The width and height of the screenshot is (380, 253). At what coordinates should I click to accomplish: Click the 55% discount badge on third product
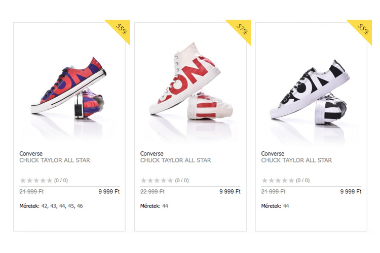click(362, 29)
